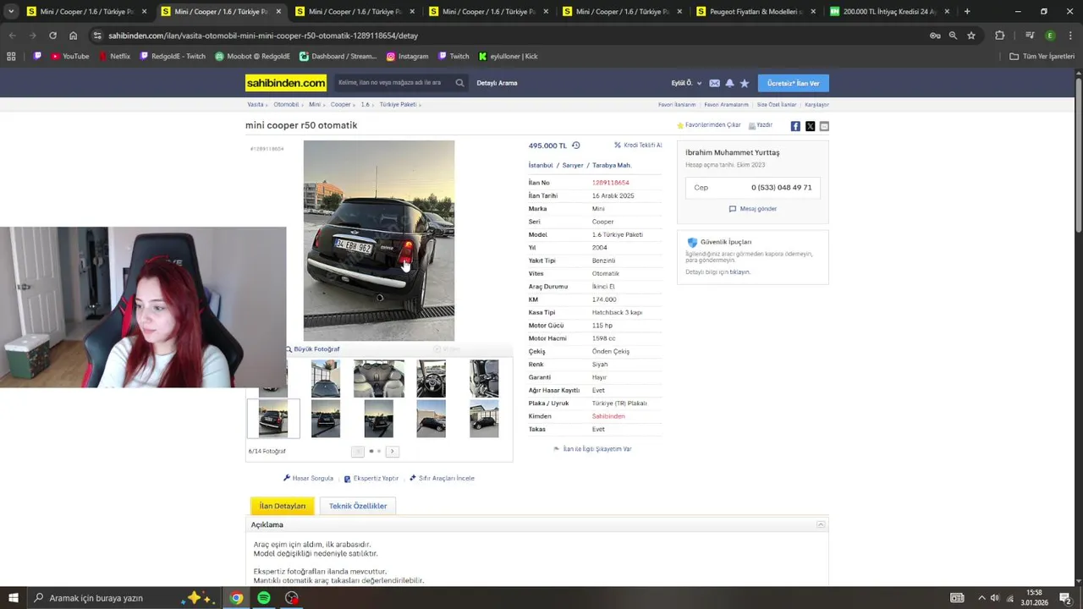Image resolution: width=1083 pixels, height=609 pixels.
Task: Open the Kredi Teklifi Al link
Action: click(638, 145)
